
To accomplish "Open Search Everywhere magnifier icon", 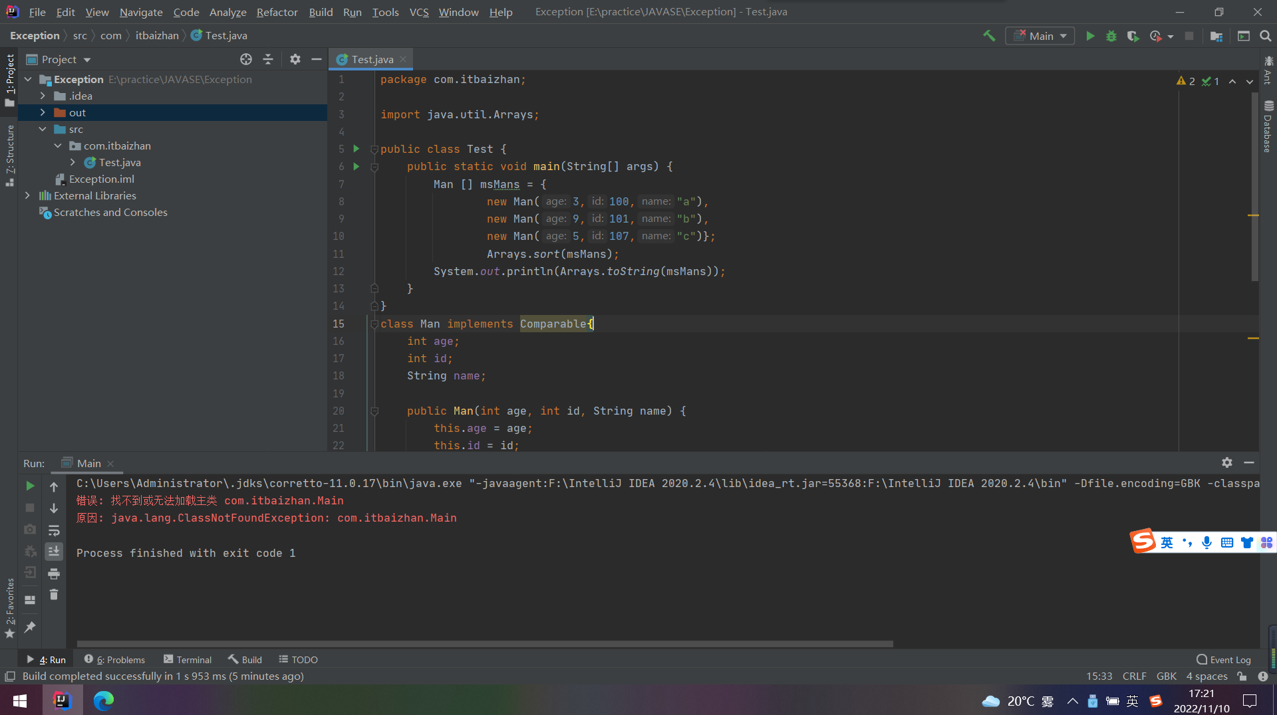I will 1266,36.
